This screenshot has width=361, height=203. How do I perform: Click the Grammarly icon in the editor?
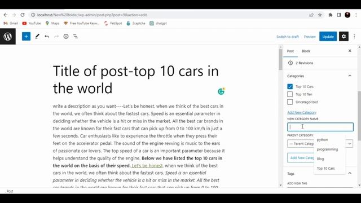coord(221,91)
